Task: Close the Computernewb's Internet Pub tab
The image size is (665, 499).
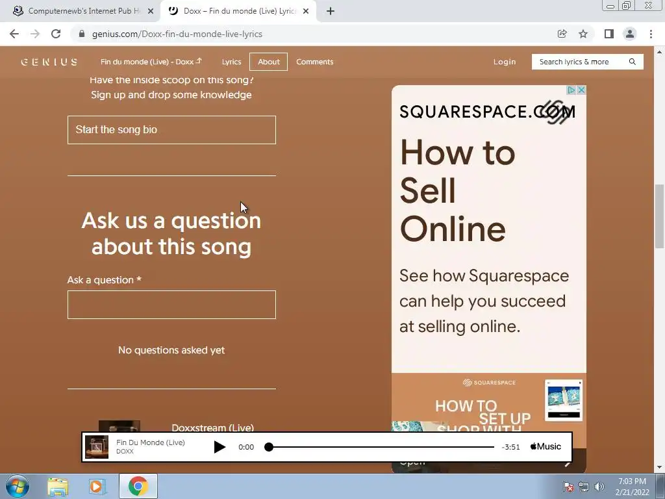Action: (x=151, y=11)
